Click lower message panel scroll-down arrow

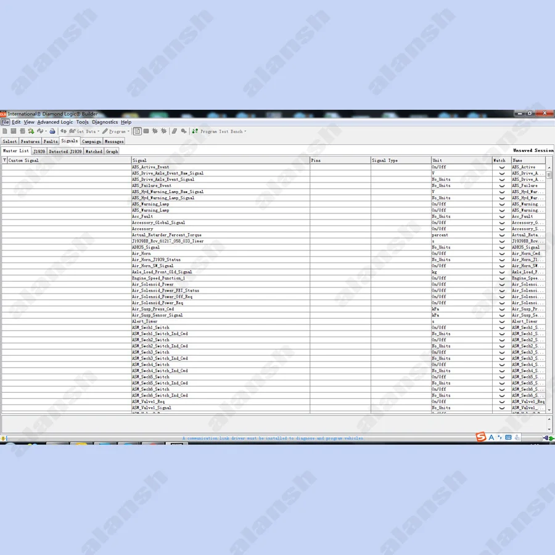(x=549, y=429)
